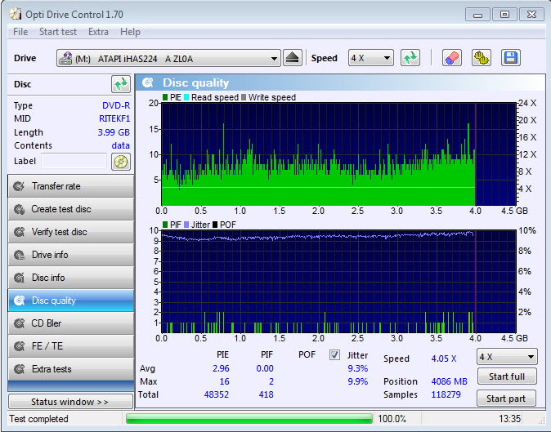Toggle the Jitter checkbox

(334, 354)
